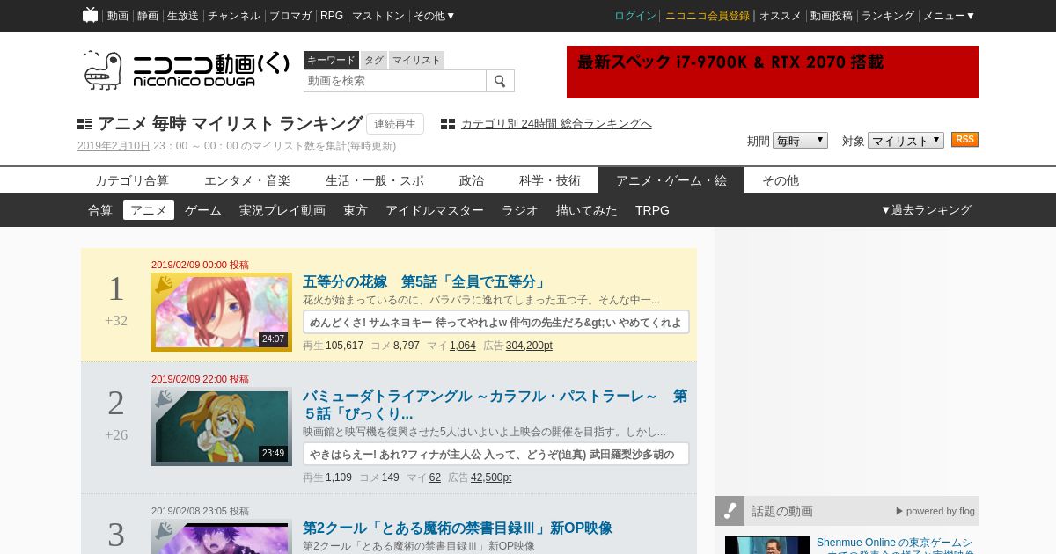This screenshot has height=554, width=1056.
Task: Open 静画 in top navigation
Action: [148, 16]
